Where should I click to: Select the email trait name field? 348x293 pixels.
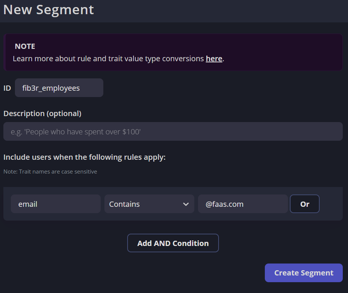click(x=56, y=204)
